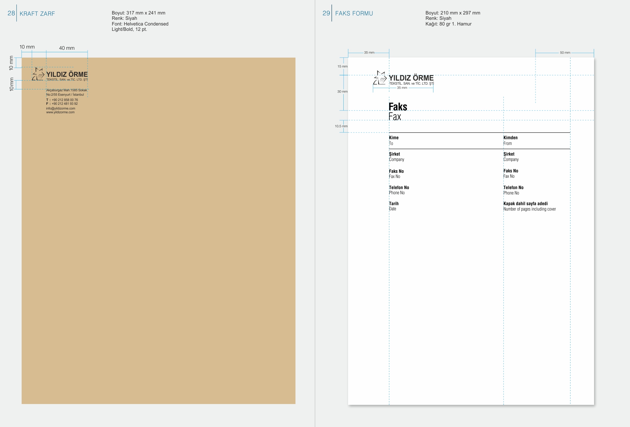Click the bold Faks title
The height and width of the screenshot is (427, 630).
click(x=398, y=107)
